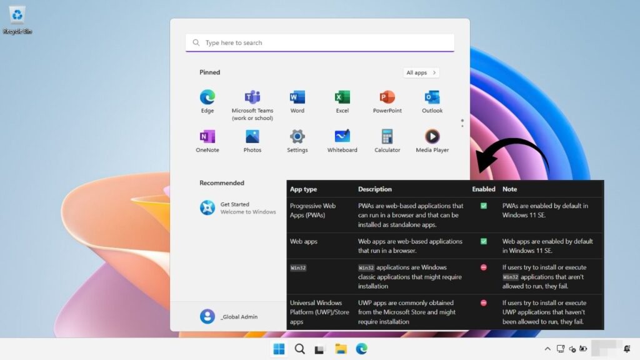This screenshot has height=360, width=640.
Task: Click the "Web apps" App type cell
Action: click(321, 246)
